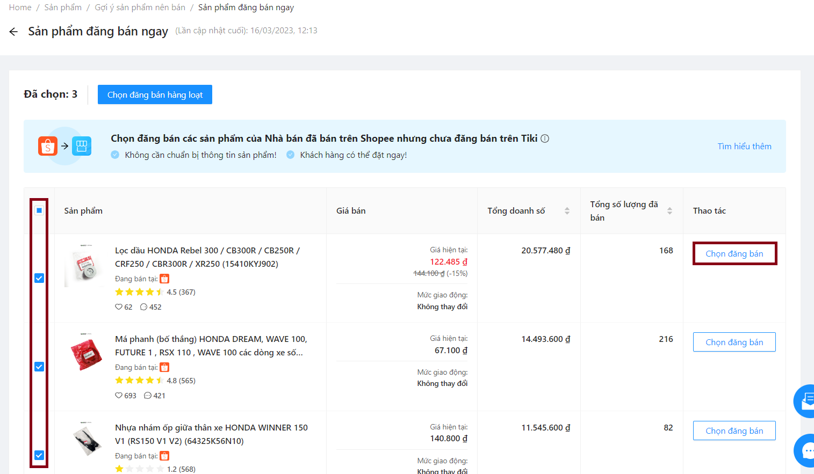Viewport: 814px width, 474px height.
Task: Uncheck Lọc dầu HONDA Rebel 300 product checkbox
Action: [39, 278]
